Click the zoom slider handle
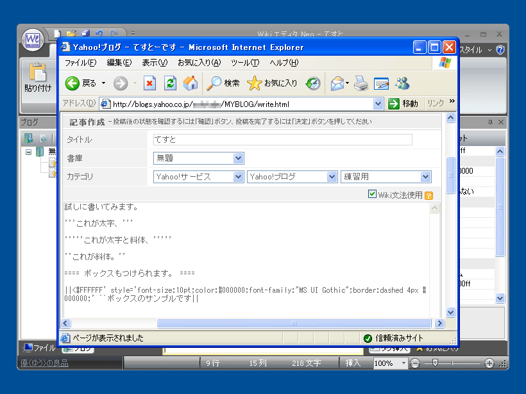Viewport: 526px width, 394px height. [x=435, y=363]
